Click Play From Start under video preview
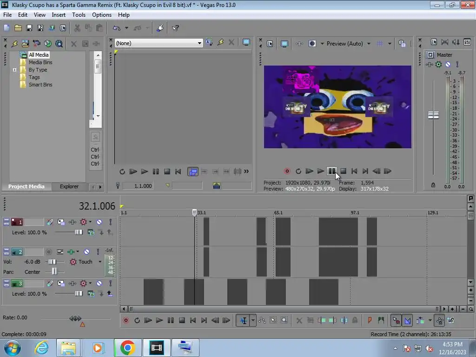The height and width of the screenshot is (357, 476). [x=309, y=171]
